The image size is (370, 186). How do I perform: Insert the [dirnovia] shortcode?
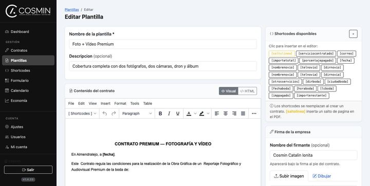pos(332,75)
